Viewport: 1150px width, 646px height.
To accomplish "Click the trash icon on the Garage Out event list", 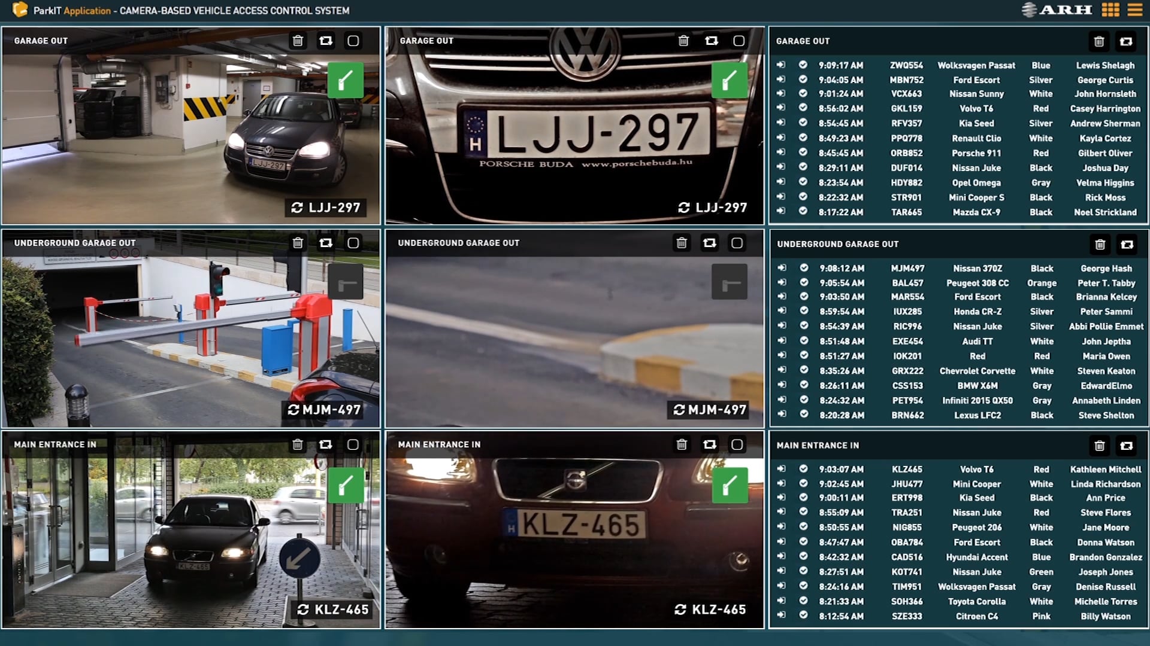I will [x=1099, y=41].
